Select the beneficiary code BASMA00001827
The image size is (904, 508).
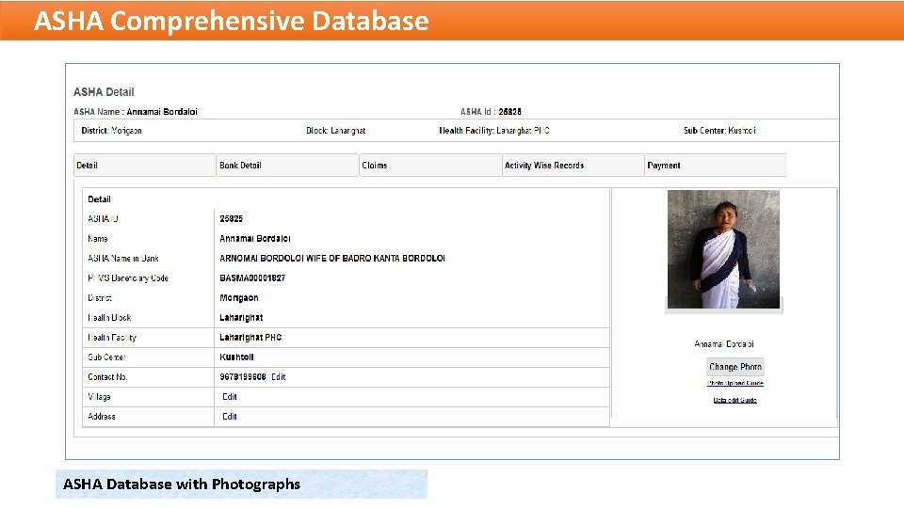click(252, 278)
